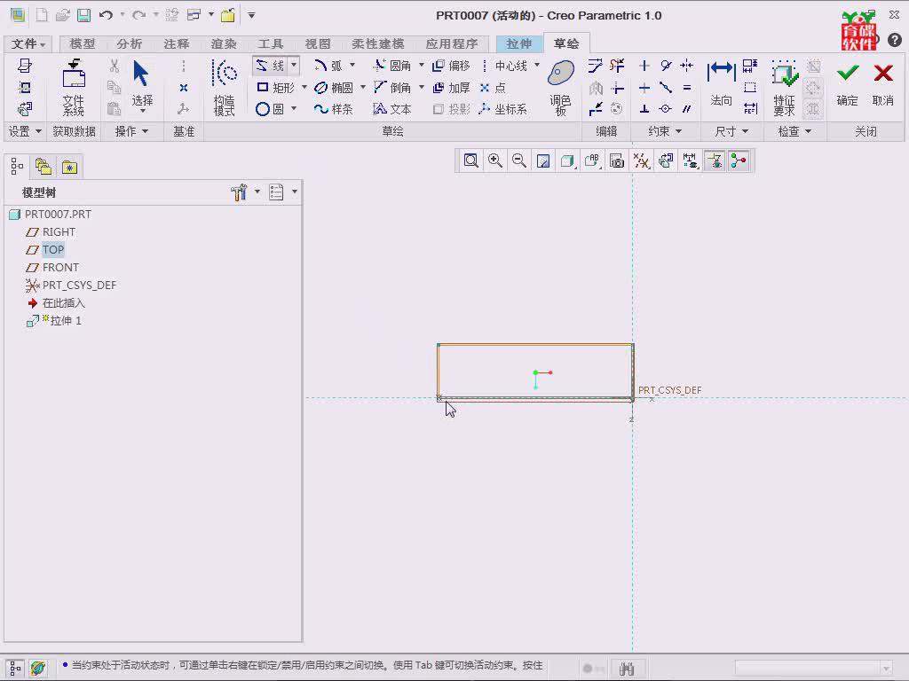909x681 pixels.
Task: Click the Save icon in quick access toolbar
Action: pos(84,15)
